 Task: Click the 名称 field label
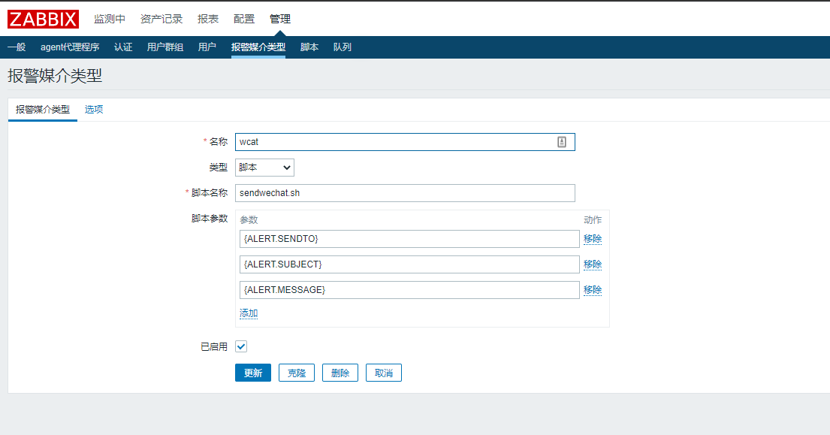coord(218,142)
